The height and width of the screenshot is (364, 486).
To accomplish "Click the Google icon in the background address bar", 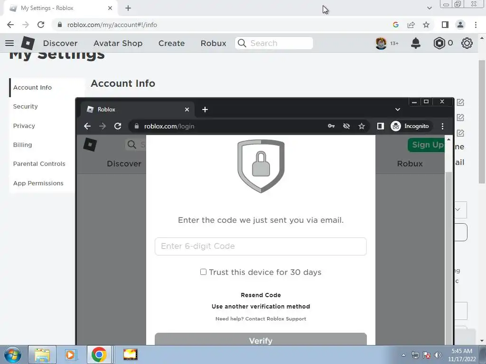I will tap(395, 25).
